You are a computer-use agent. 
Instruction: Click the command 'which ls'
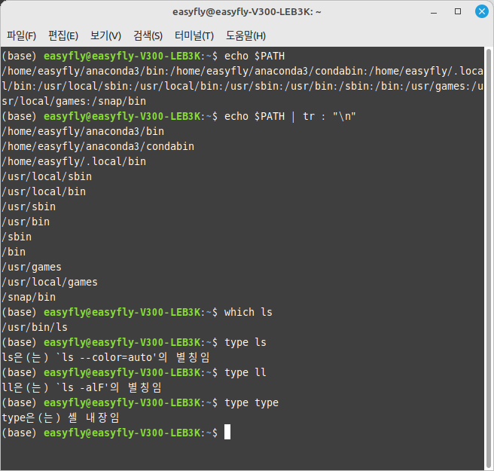pyautogui.click(x=249, y=313)
